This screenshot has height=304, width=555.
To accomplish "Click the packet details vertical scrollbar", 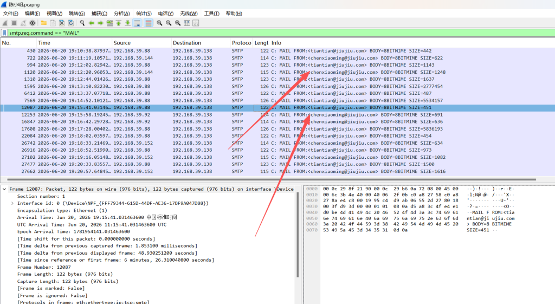I will 298,235.
